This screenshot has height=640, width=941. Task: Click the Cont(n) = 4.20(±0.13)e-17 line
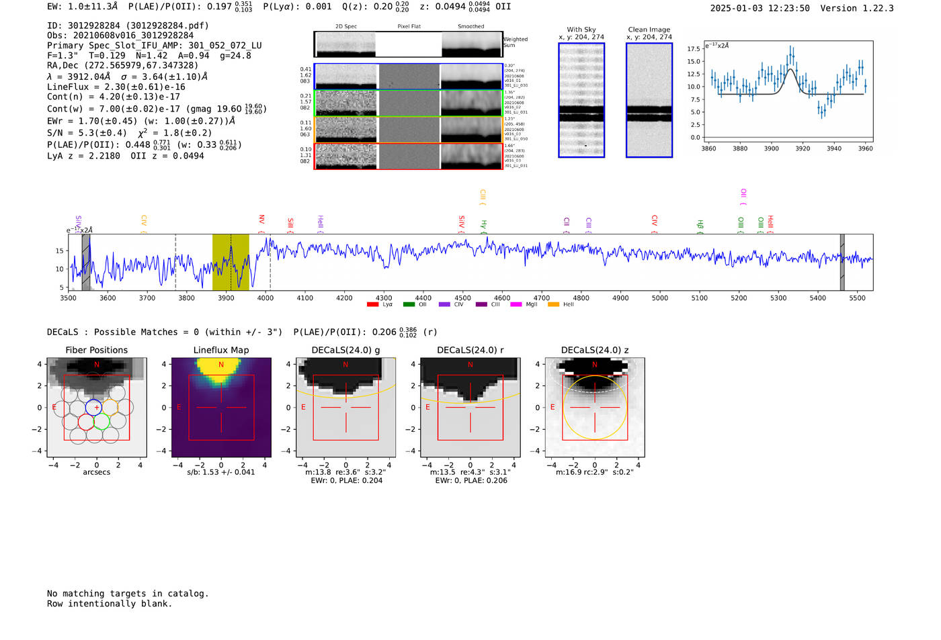pos(114,97)
